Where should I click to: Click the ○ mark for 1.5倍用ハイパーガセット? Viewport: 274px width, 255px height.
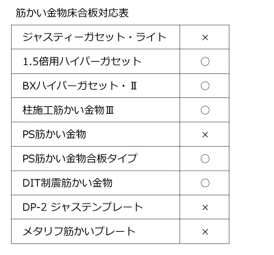point(205,62)
